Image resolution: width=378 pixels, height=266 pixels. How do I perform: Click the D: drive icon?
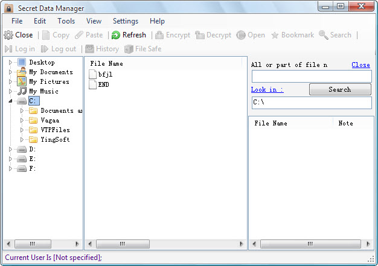coord(22,150)
